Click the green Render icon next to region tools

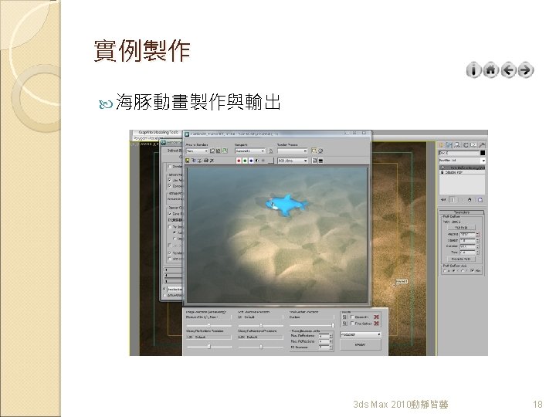(x=225, y=151)
